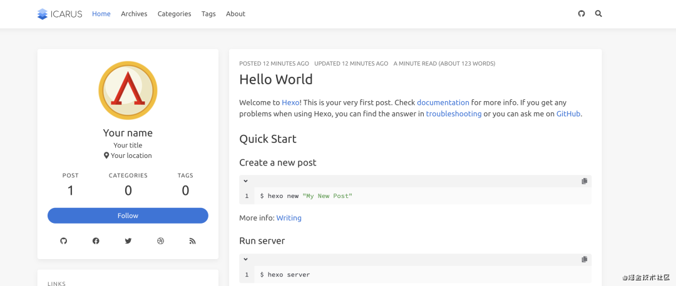
Task: Click A MINUTE READ text
Action: (x=444, y=64)
